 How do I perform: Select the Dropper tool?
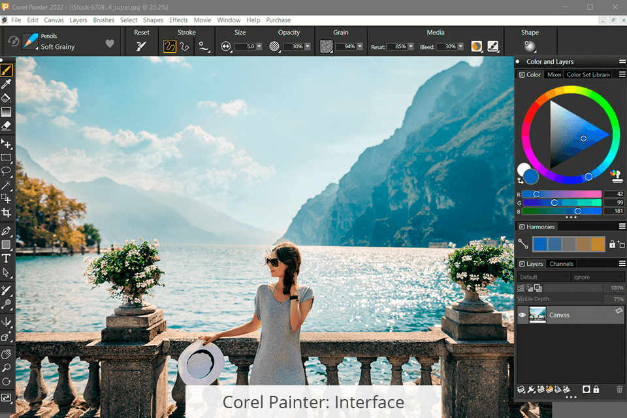click(7, 84)
